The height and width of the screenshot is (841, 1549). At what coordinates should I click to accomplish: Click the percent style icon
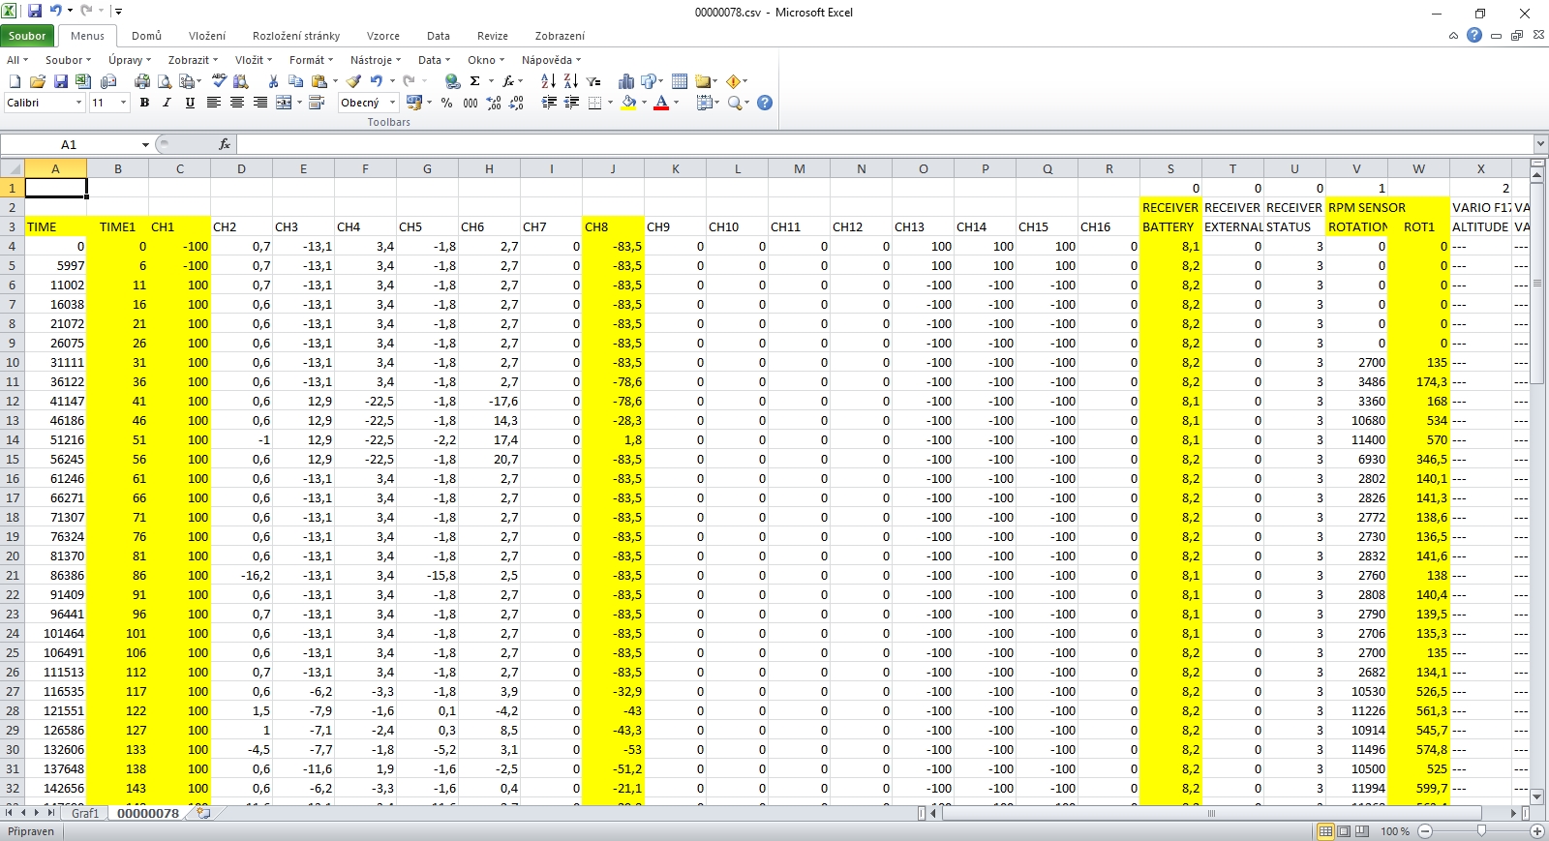446,103
